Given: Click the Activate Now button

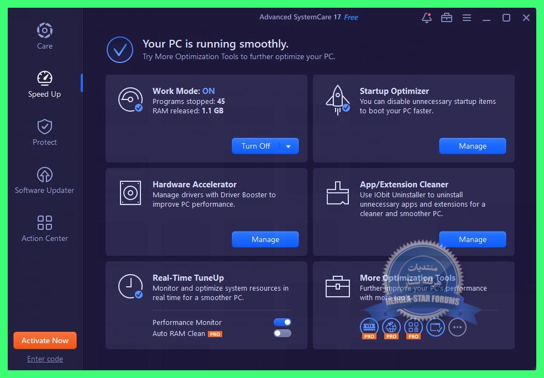Looking at the screenshot, I should 45,340.
